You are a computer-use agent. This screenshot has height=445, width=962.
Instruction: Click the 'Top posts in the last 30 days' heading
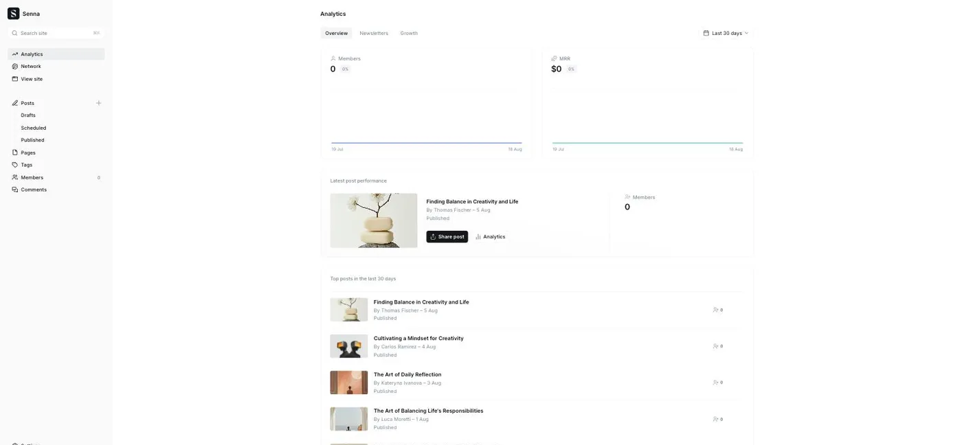[363, 279]
